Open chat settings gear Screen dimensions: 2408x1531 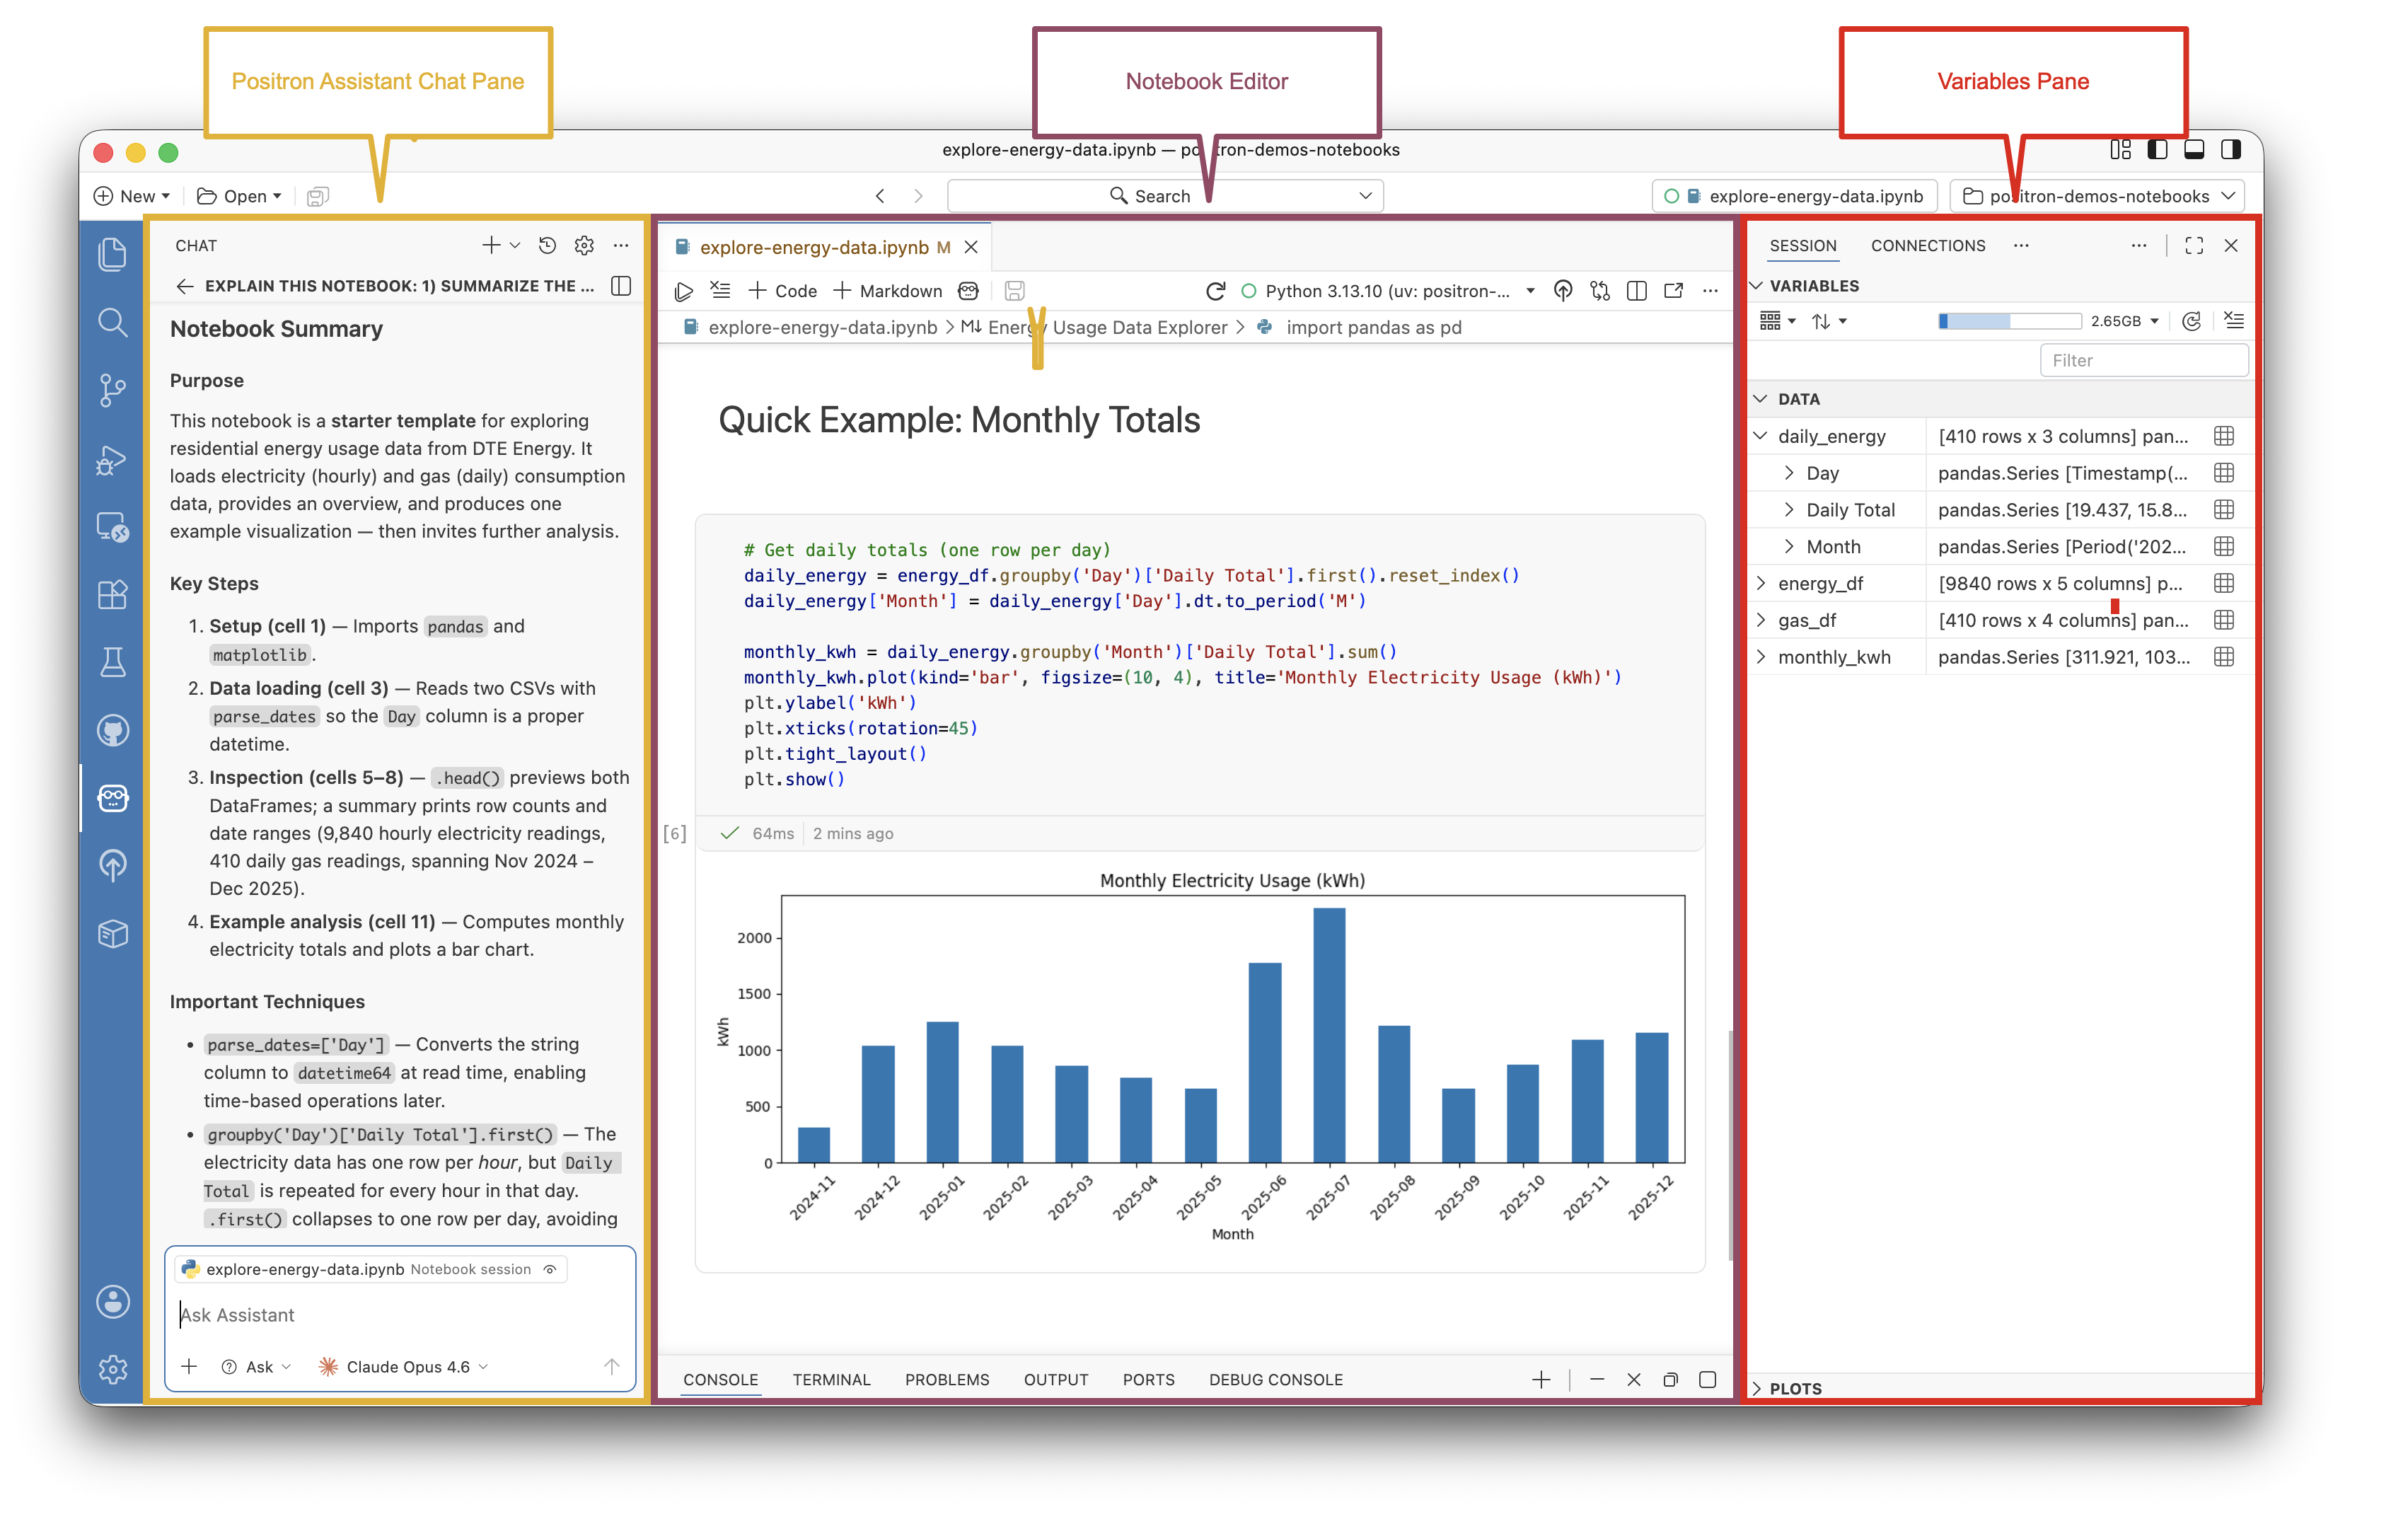coord(584,245)
